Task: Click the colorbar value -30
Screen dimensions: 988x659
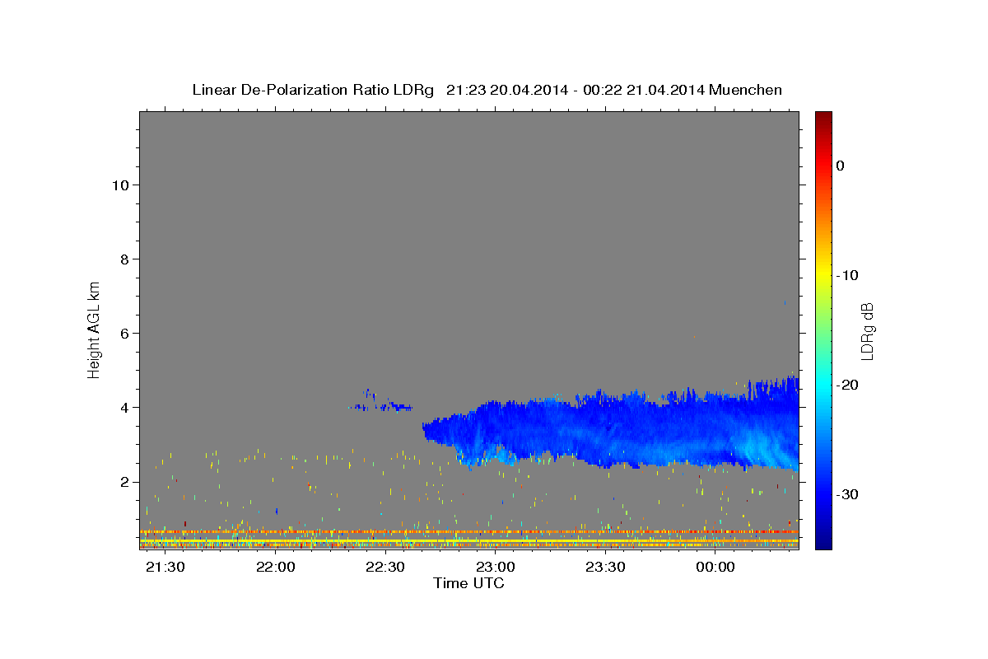Action: click(848, 494)
